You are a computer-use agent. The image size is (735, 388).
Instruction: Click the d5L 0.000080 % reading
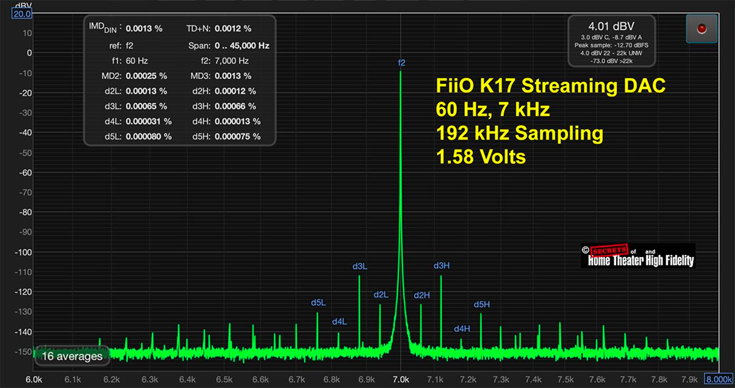tap(149, 136)
